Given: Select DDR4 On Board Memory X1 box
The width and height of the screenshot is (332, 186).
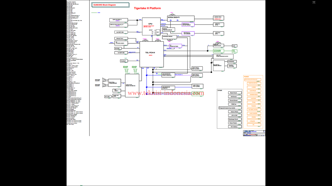Looking at the screenshot, I should (x=119, y=25).
